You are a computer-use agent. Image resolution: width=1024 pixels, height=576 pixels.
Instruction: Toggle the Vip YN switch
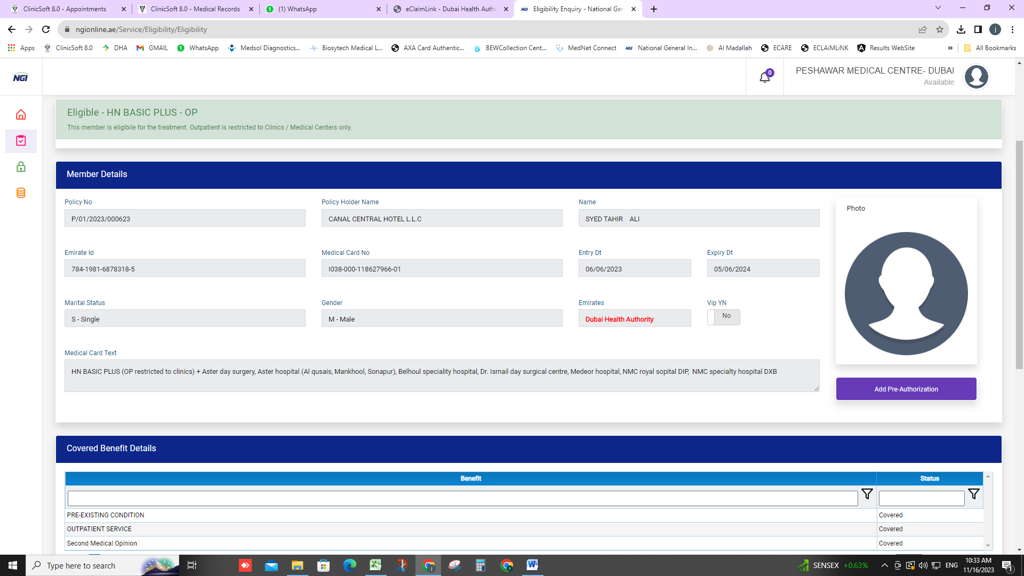point(723,317)
